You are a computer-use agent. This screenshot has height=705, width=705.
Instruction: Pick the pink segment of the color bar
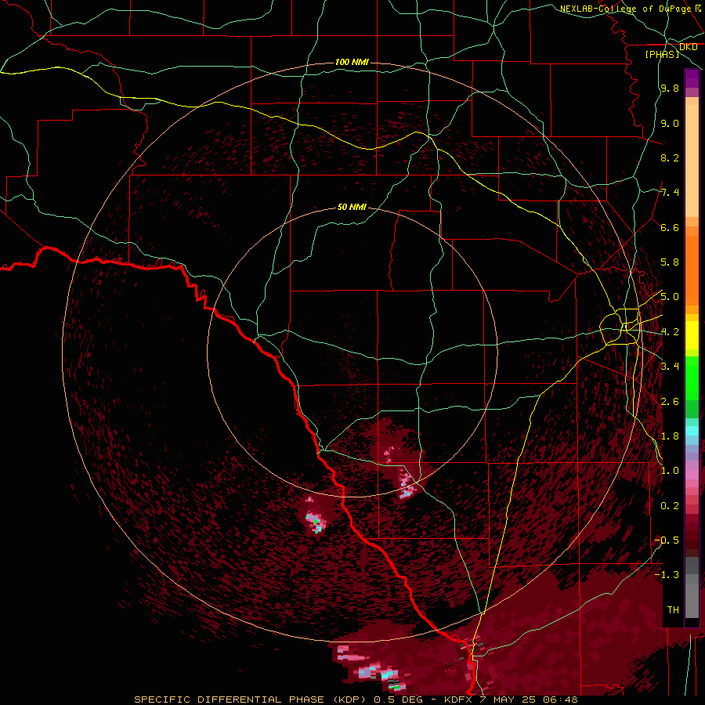(692, 475)
